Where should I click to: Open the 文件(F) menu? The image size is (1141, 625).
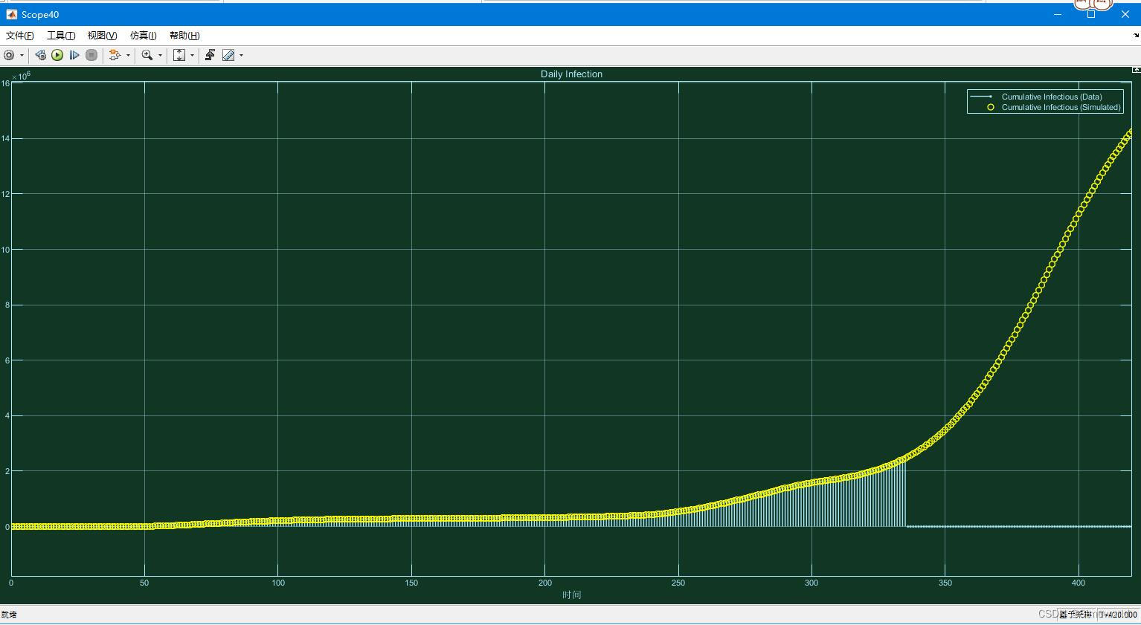click(x=19, y=35)
